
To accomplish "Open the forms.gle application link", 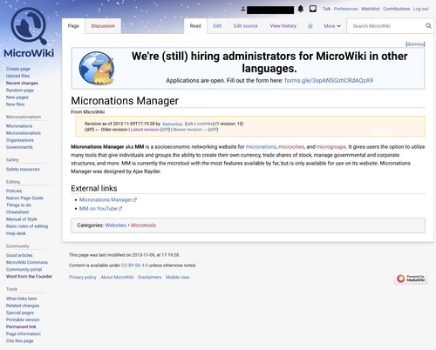I will coord(329,80).
